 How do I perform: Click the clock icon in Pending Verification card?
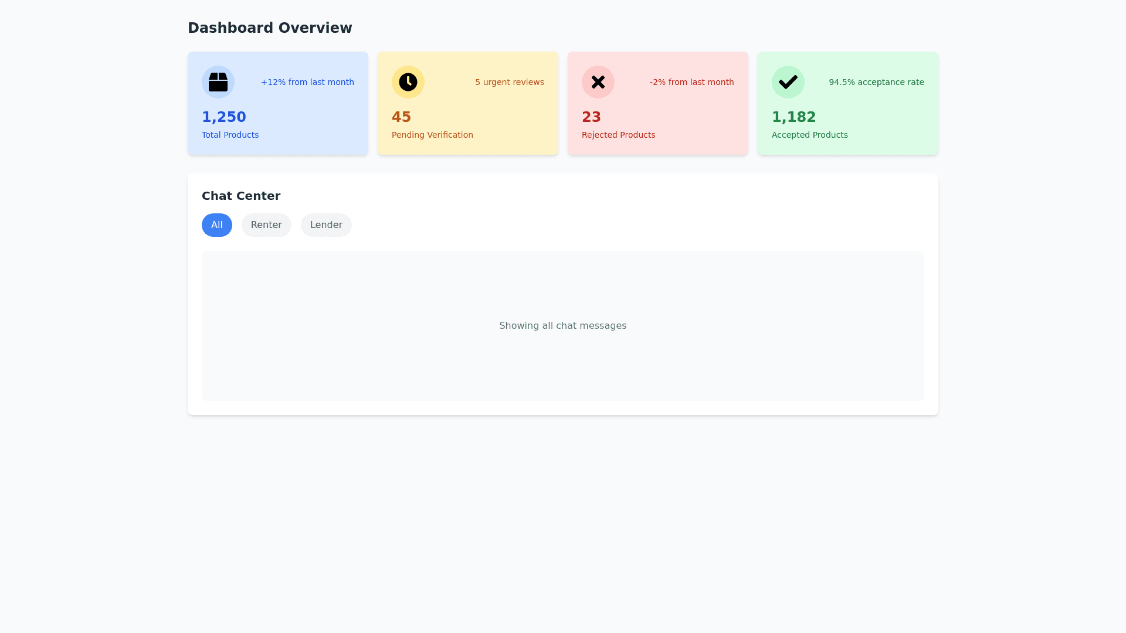pyautogui.click(x=408, y=82)
